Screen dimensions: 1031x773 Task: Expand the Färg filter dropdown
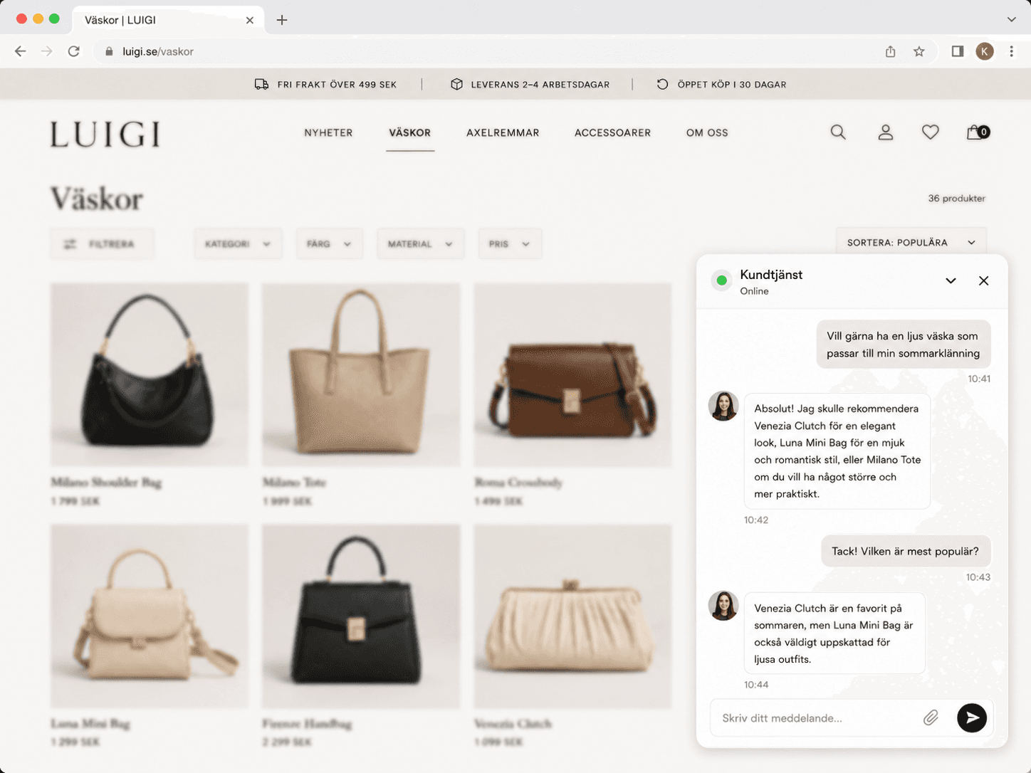coord(329,244)
